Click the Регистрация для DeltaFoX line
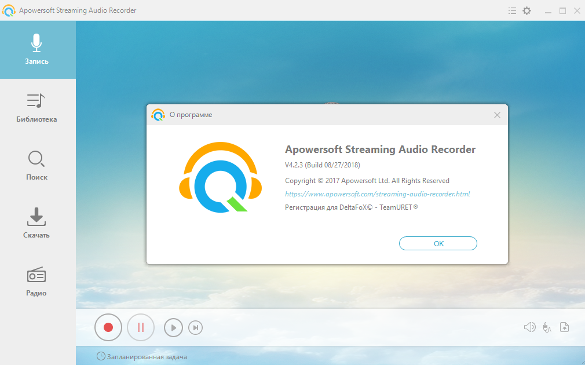This screenshot has height=365, width=585. pos(351,207)
